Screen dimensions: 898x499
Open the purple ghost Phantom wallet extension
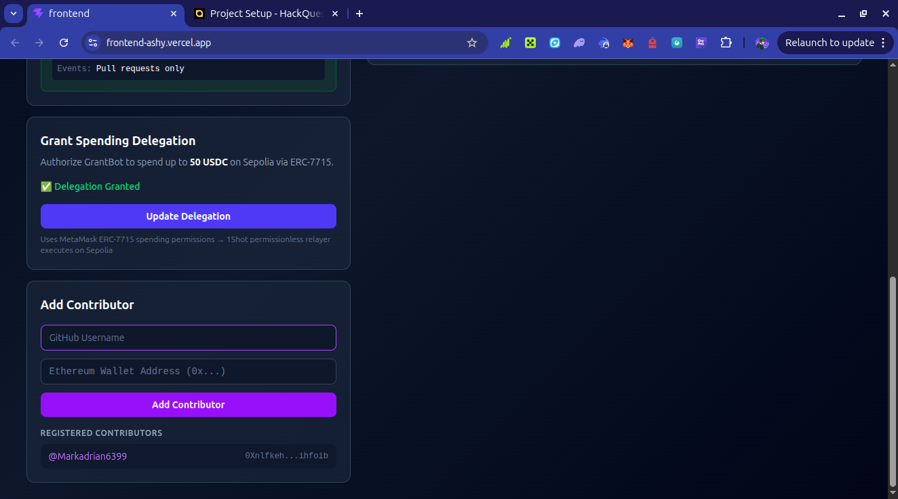[x=579, y=43]
